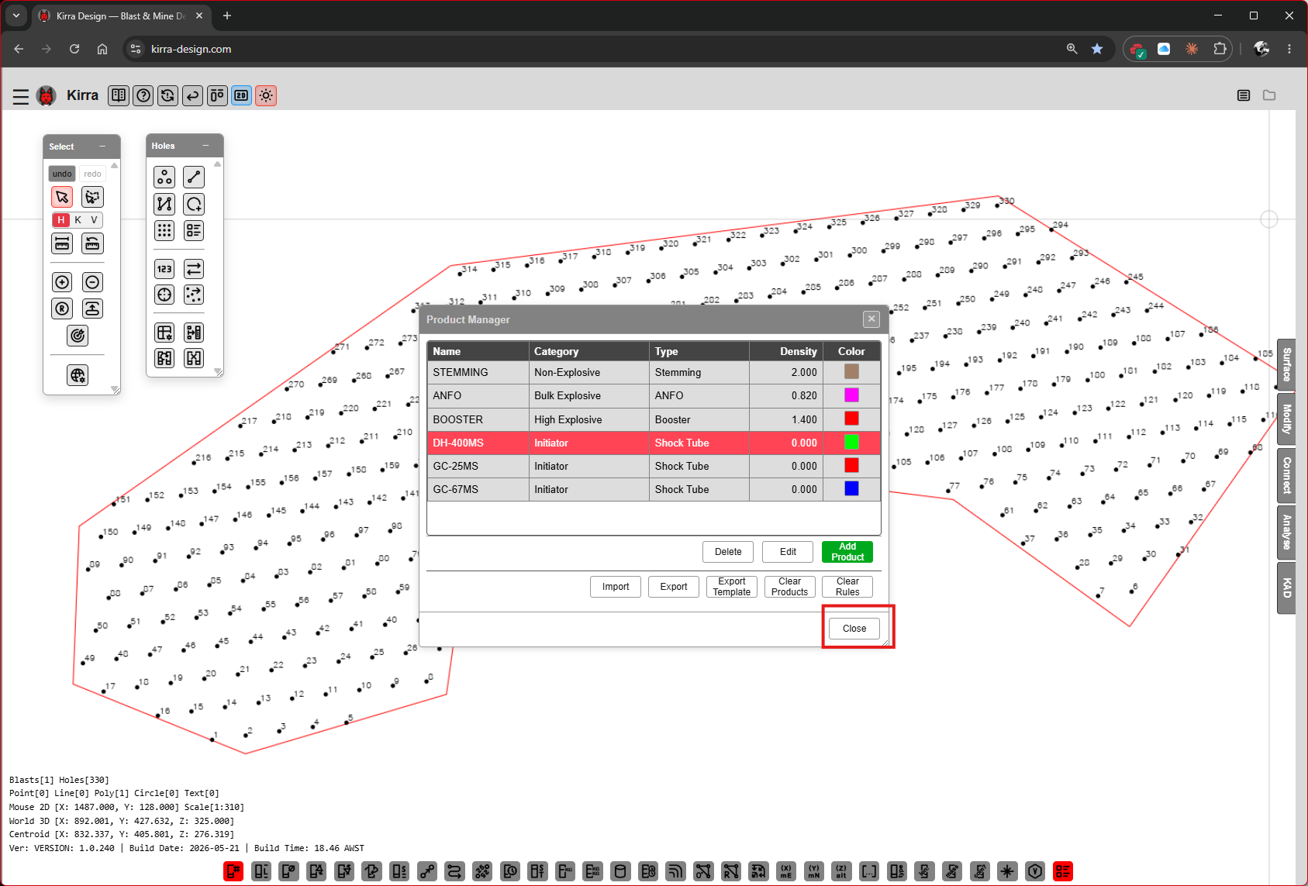Toggle hole diameter display in bottom toolbar
The width and height of the screenshot is (1308, 886).
click(288, 871)
